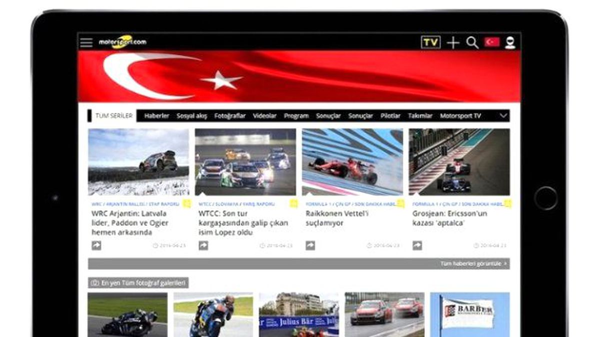This screenshot has height=337, width=600.
Task: Open the Program menu item
Action: (x=296, y=116)
